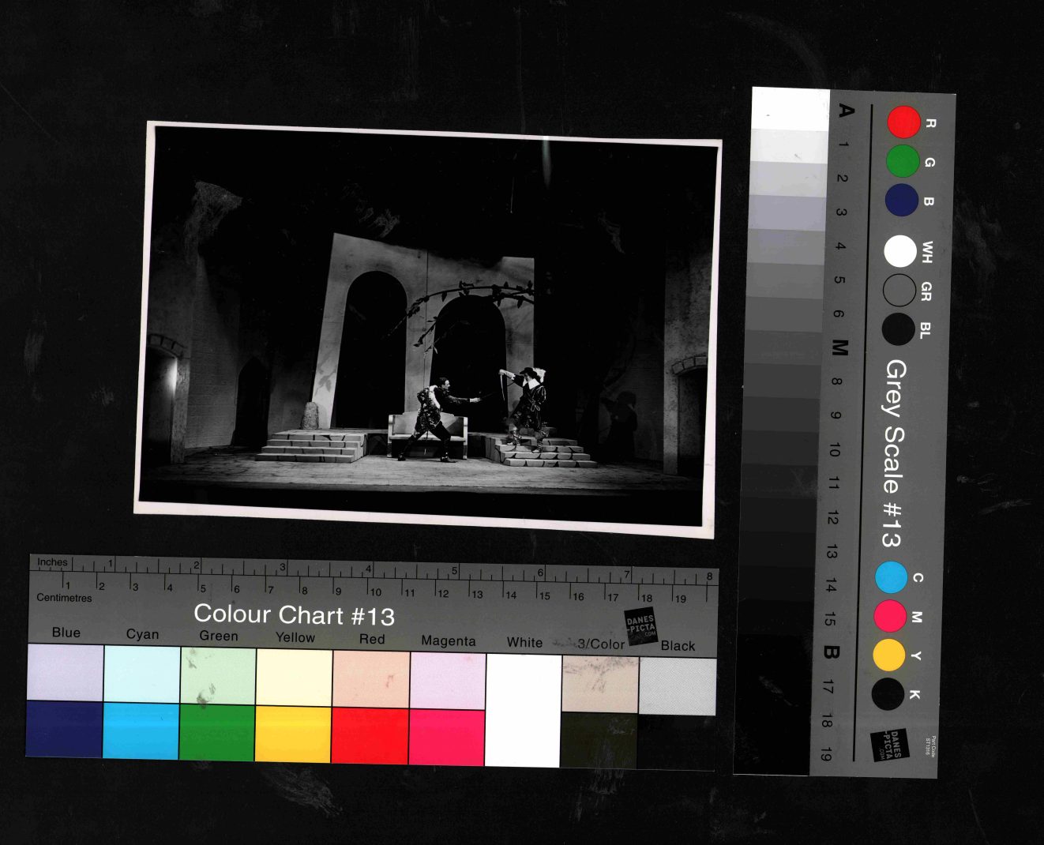
Task: Click the magenta circle labeled M
Action: point(890,616)
